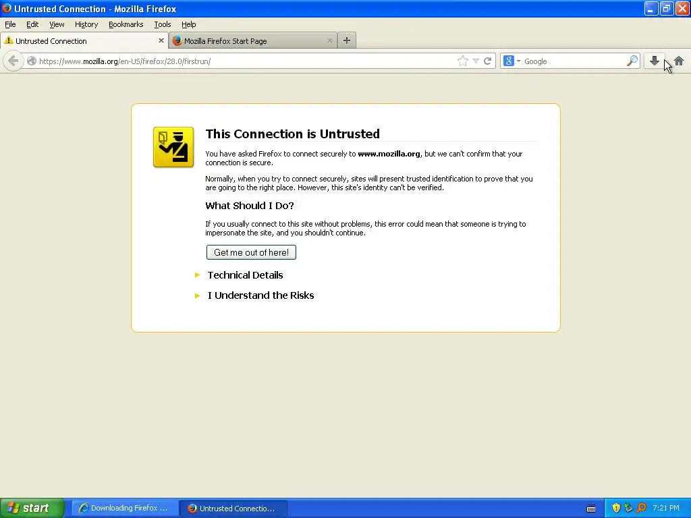691x518 pixels.
Task: Click the 'What Should I Do?' heading
Action: [x=250, y=206]
